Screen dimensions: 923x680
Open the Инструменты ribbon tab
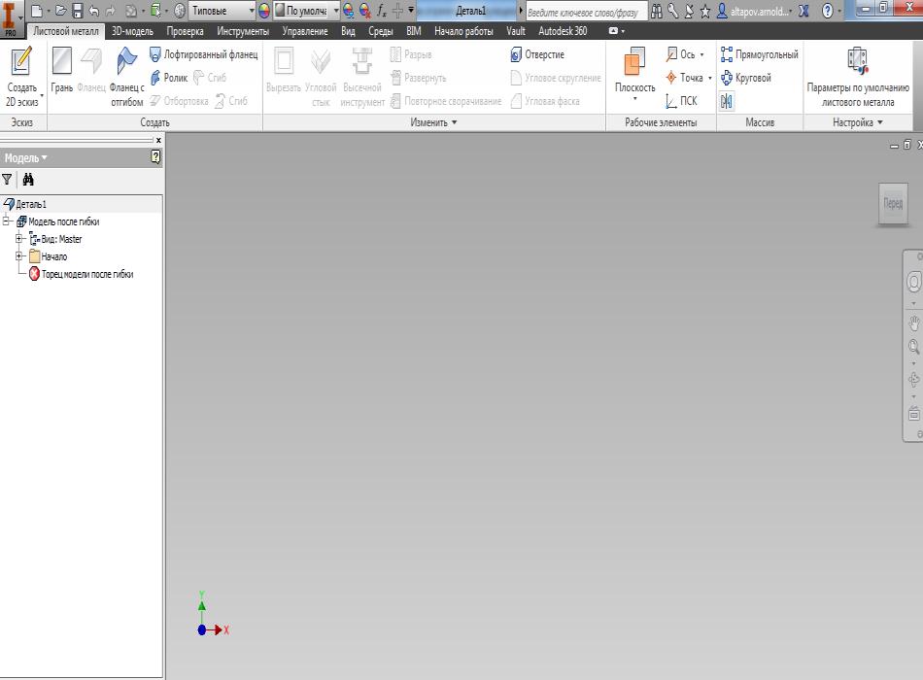pyautogui.click(x=243, y=31)
